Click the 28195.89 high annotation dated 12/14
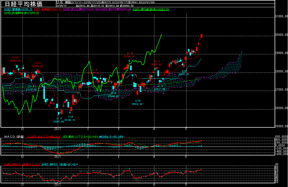288x187 pixels. point(38,66)
